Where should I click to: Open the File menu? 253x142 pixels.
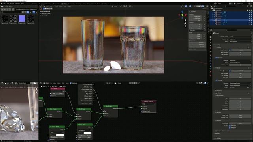4,4
